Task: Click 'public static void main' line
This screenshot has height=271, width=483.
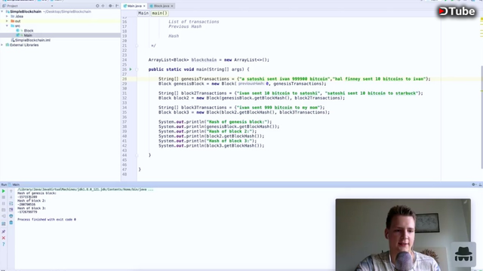Action: pos(199,69)
